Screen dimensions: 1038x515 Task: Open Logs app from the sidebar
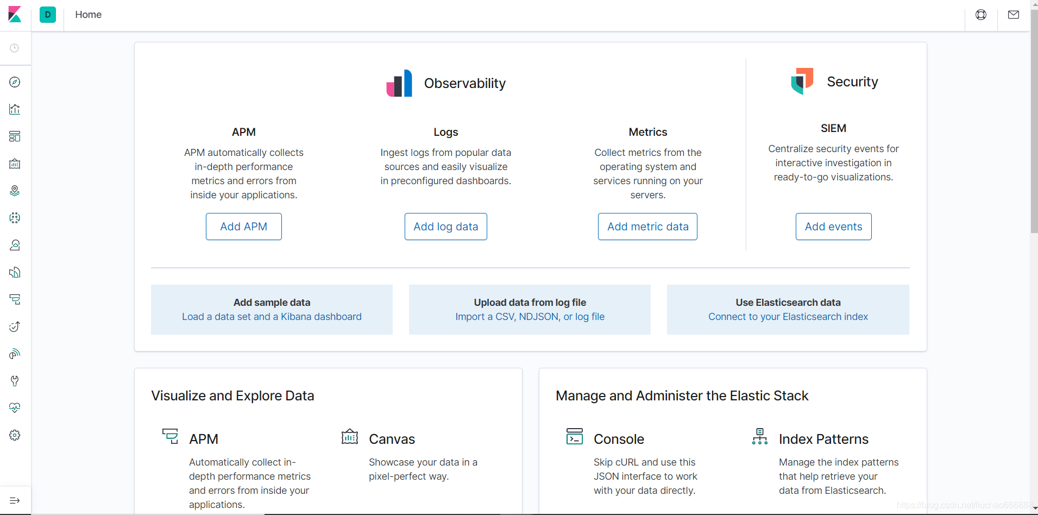[x=15, y=272]
